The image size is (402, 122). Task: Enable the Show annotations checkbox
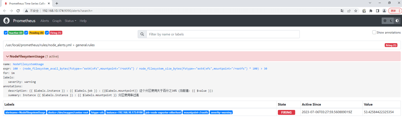374,32
